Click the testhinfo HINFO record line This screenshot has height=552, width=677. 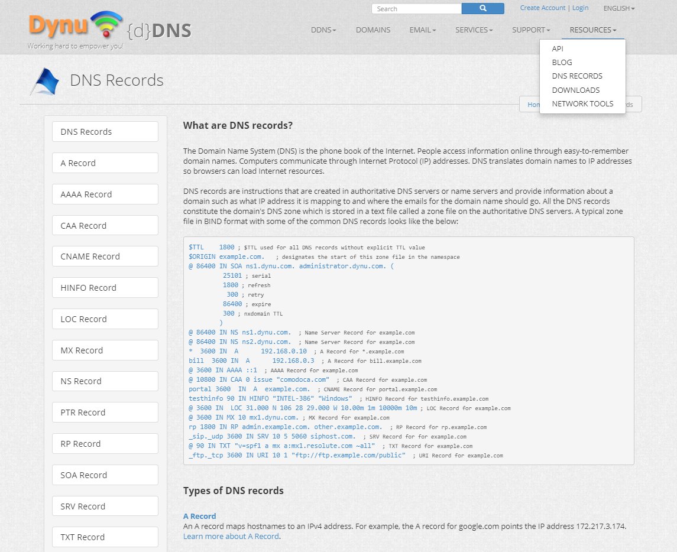tap(338, 399)
